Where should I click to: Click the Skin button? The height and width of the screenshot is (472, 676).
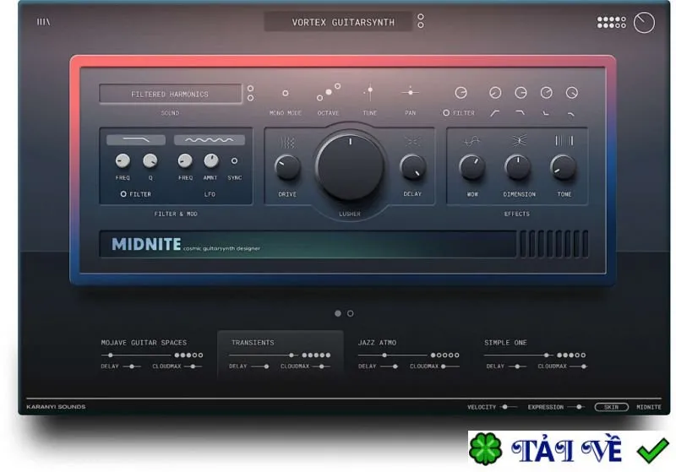tap(611, 407)
